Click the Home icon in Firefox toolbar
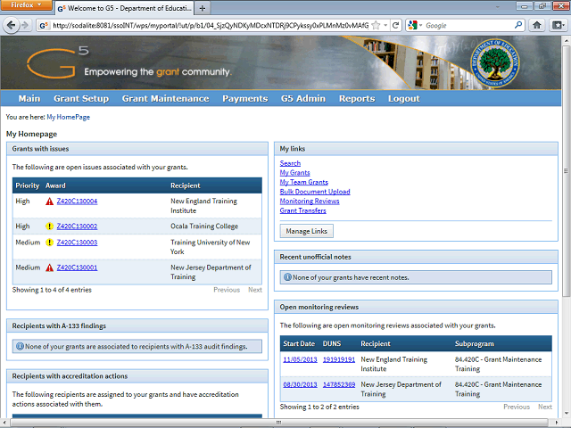 [537, 25]
